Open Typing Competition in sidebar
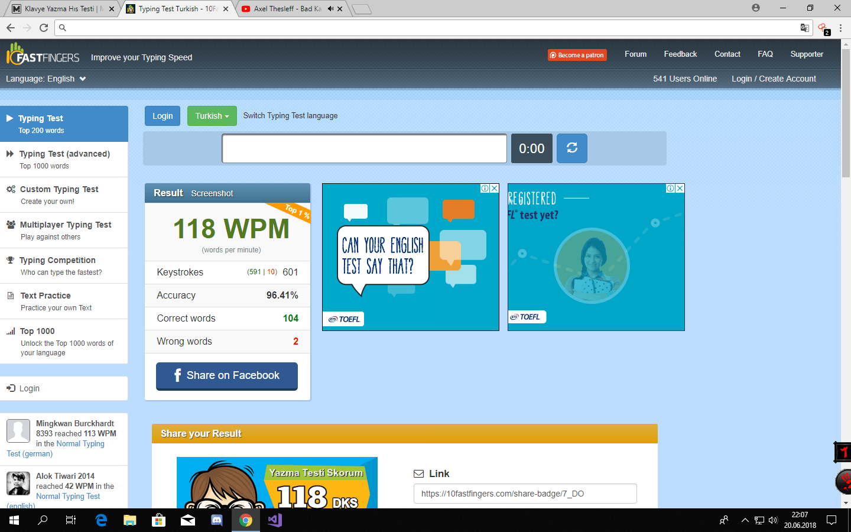The width and height of the screenshot is (851, 532). tap(64, 266)
